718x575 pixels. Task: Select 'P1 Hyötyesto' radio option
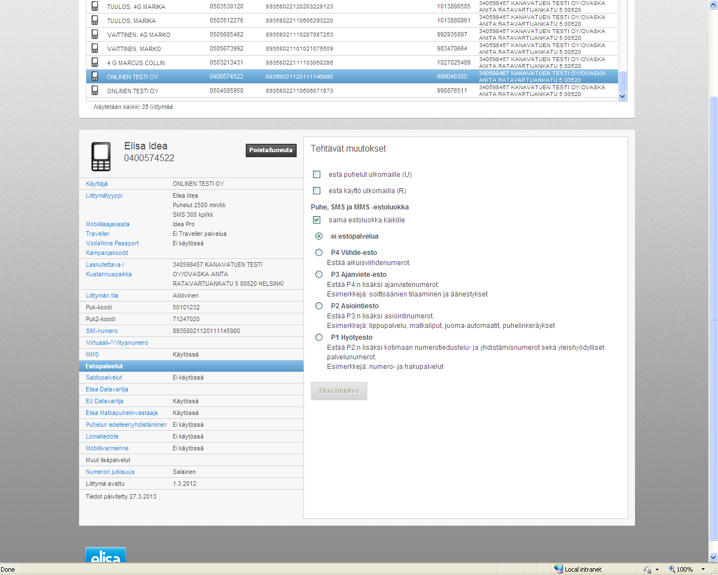click(319, 337)
